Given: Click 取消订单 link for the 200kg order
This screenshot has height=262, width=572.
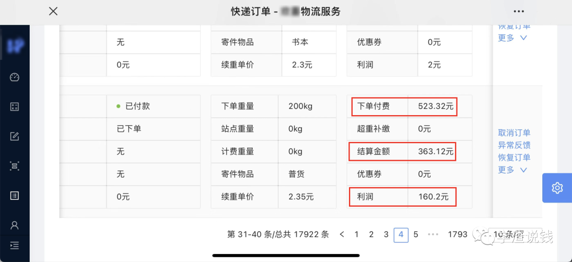Looking at the screenshot, I should click(x=514, y=133).
